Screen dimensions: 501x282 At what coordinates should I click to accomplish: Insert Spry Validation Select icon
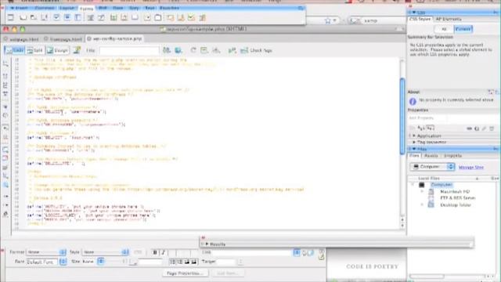coord(202,17)
